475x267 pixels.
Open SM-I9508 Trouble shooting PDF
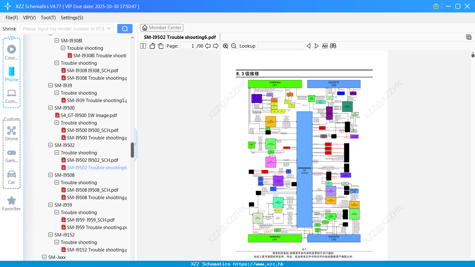tap(94, 197)
